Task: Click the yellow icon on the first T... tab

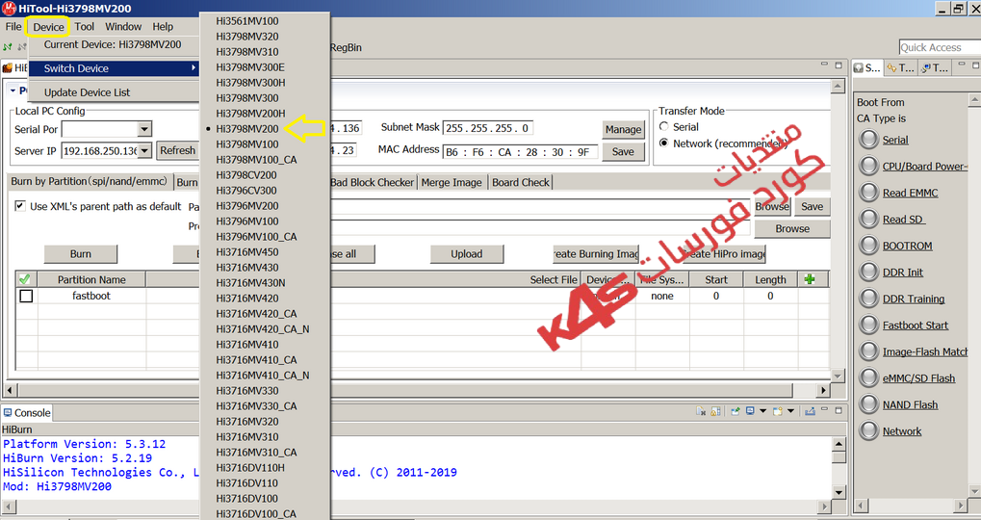Action: [892, 67]
